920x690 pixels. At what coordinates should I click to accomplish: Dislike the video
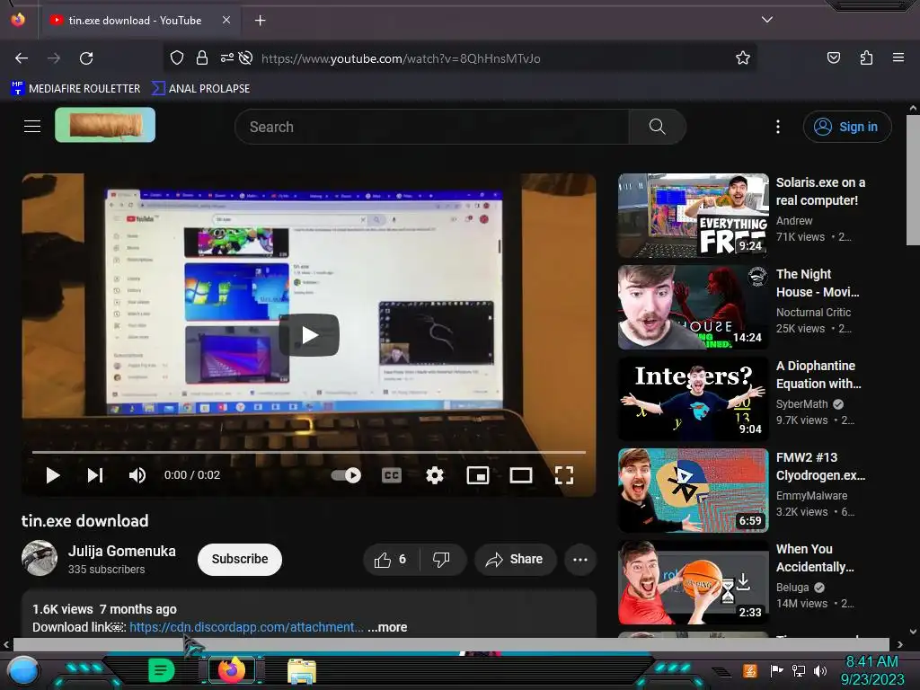pos(441,560)
